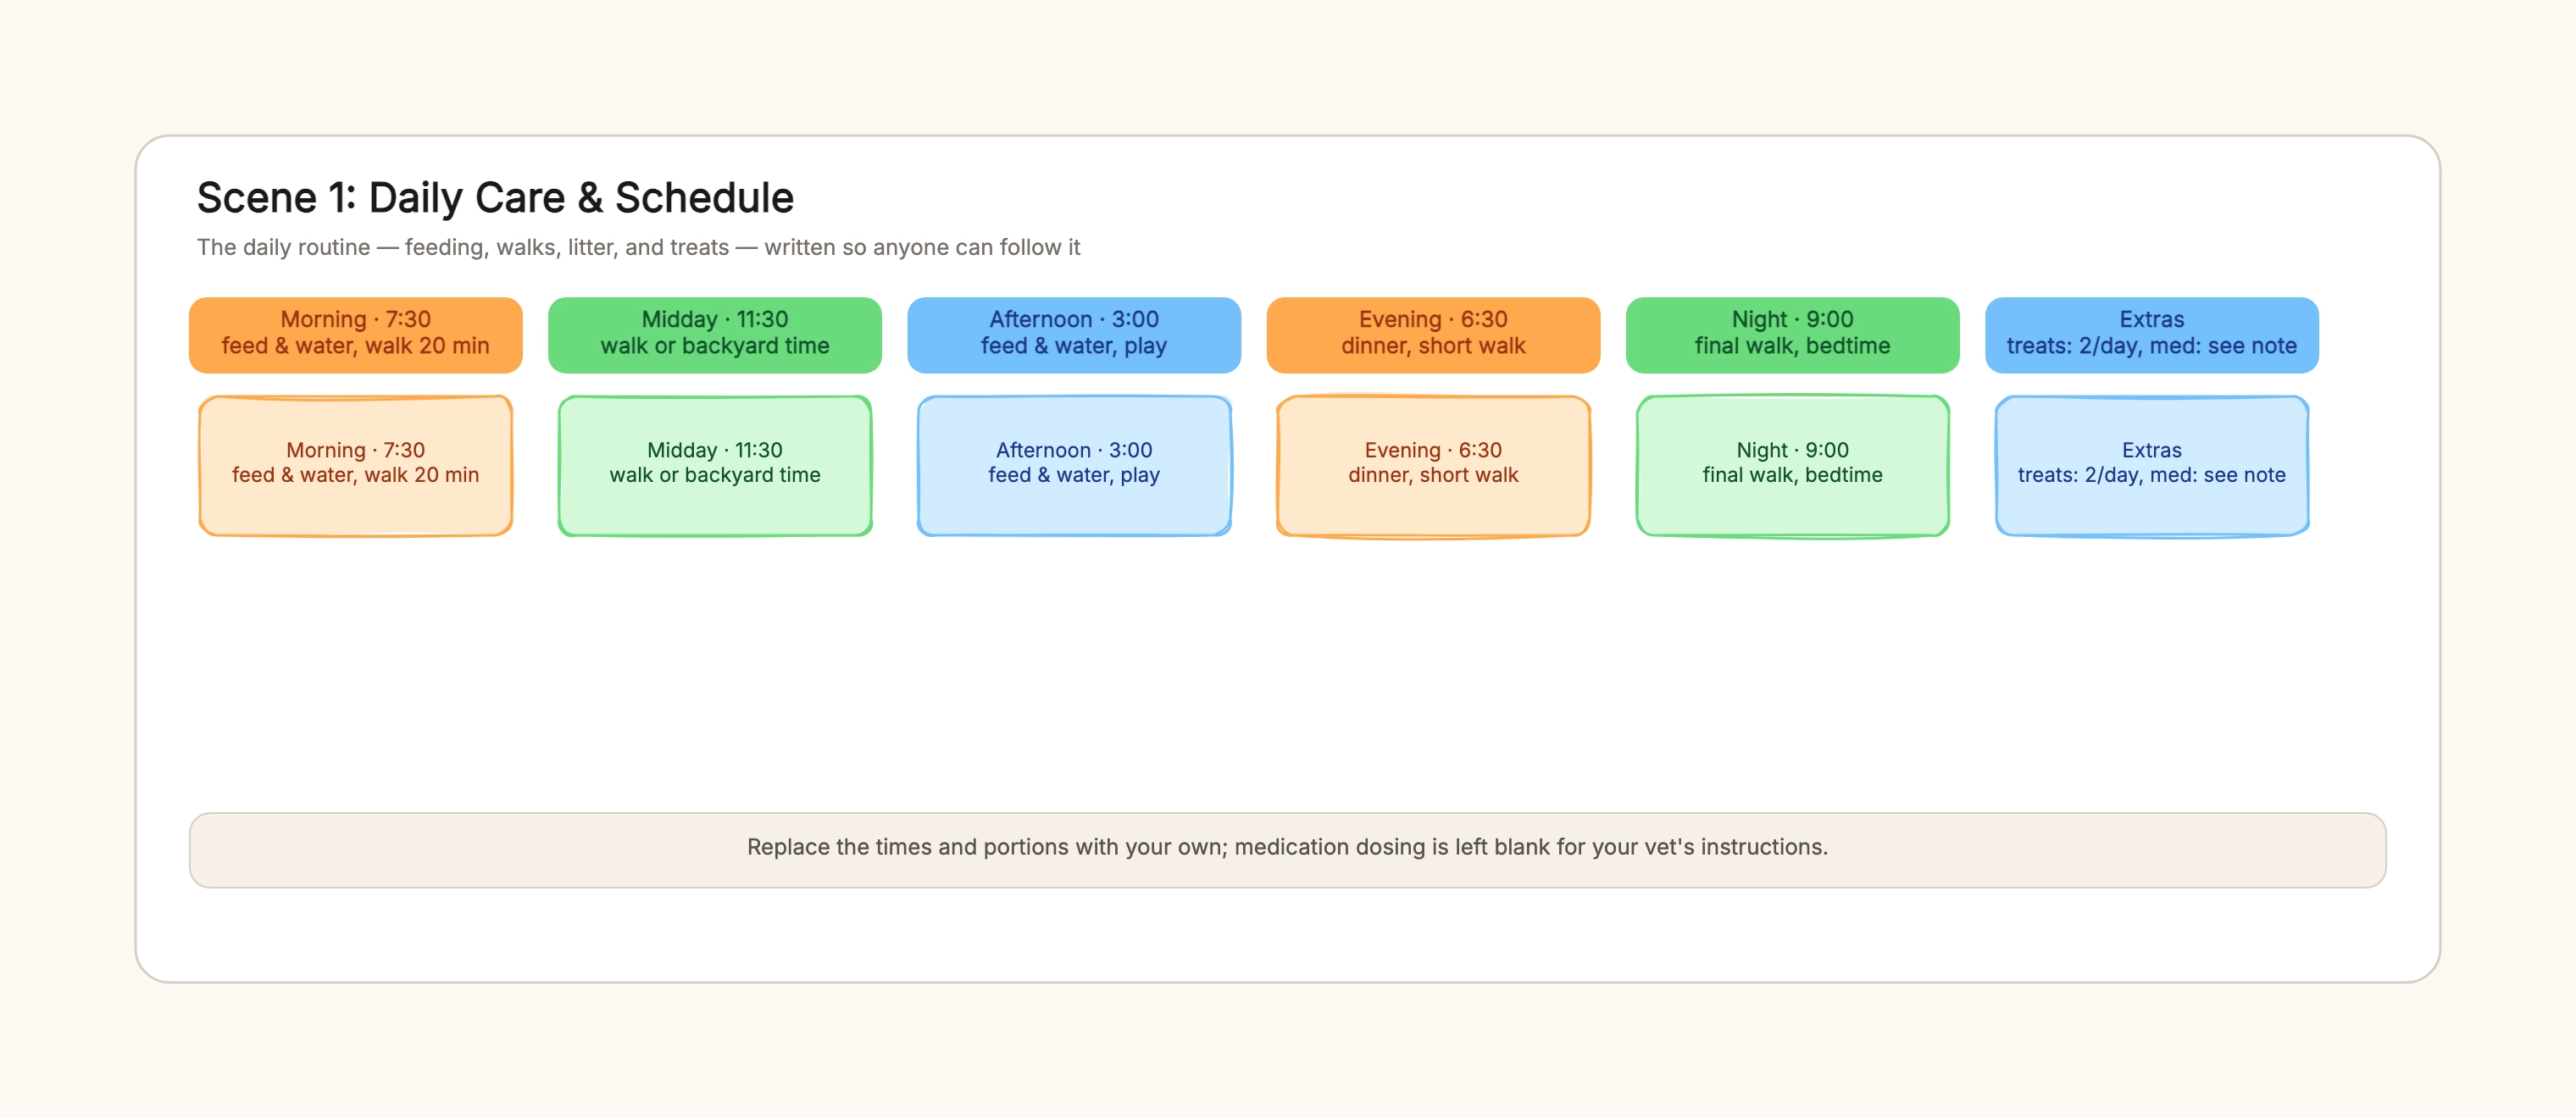Click 'feed & water, walk 20 min' in solid chip

(355, 346)
